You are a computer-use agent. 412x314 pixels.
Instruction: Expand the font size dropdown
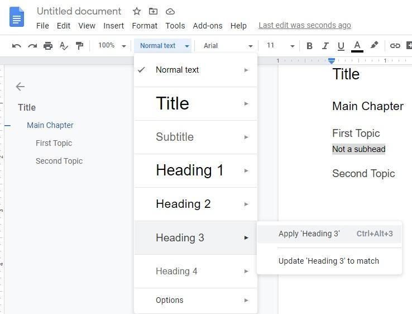[x=280, y=46]
